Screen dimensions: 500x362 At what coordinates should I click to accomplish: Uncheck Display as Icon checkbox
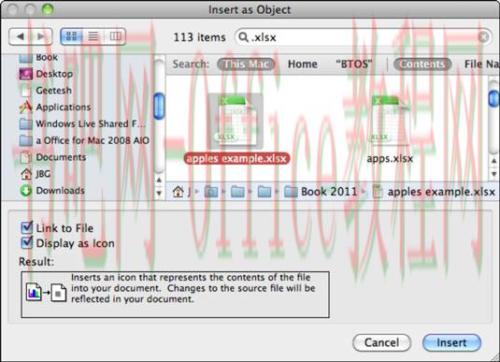(27, 243)
